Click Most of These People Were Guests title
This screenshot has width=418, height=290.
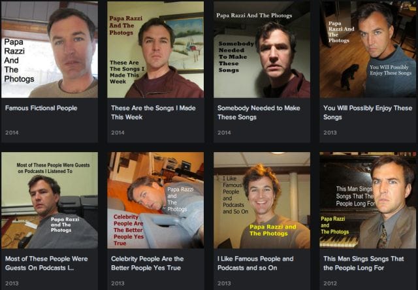coord(46,263)
